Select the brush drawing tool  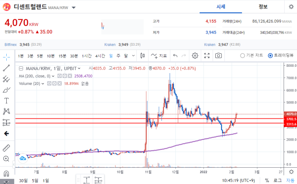pos(6,90)
